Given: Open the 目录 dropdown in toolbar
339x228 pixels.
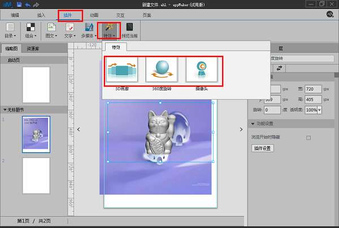Looking at the screenshot, I should [10, 30].
